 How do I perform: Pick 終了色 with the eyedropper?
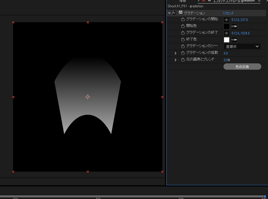[x=234, y=40]
